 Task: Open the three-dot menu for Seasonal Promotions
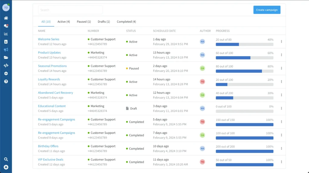[281, 68]
